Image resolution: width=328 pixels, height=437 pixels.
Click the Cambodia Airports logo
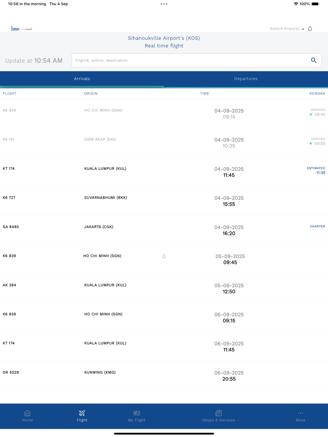(x=21, y=29)
